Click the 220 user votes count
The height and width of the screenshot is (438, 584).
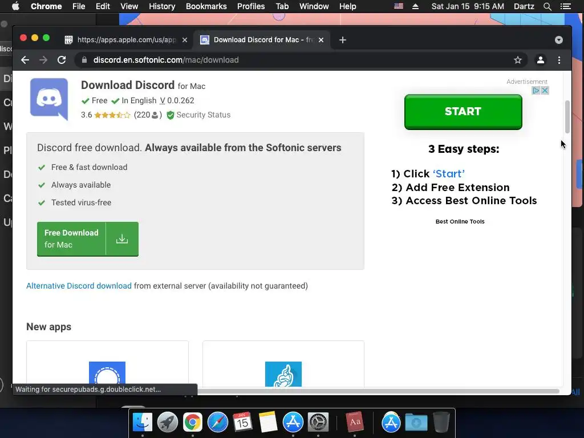pos(148,115)
